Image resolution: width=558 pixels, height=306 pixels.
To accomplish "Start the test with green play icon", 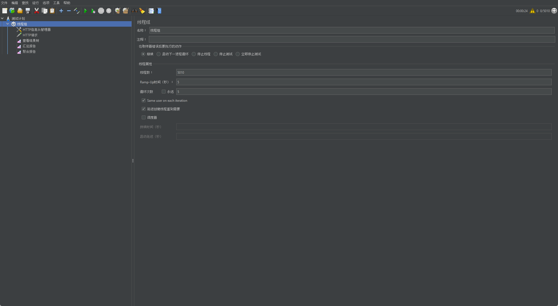I will point(86,11).
